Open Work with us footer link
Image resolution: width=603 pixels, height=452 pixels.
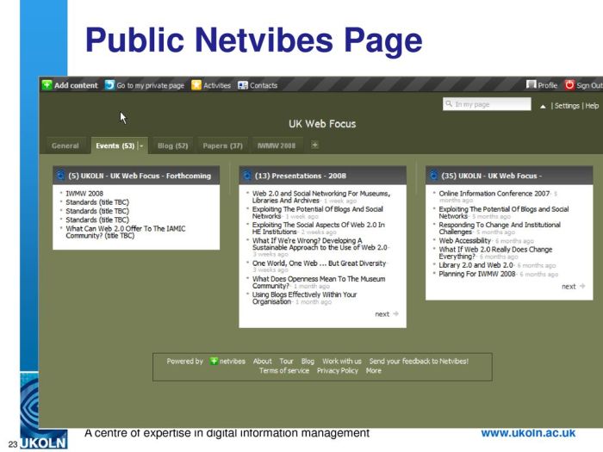[341, 361]
